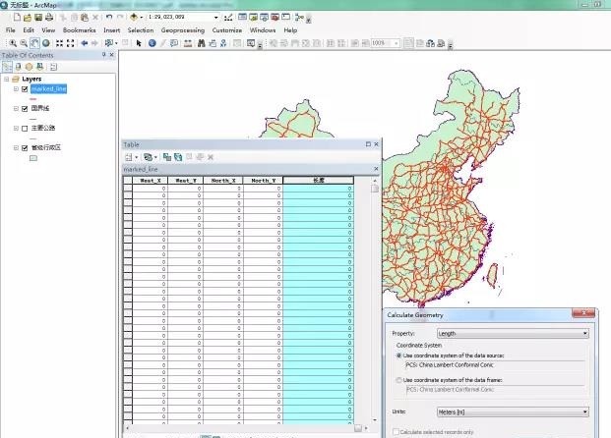This screenshot has height=438, width=611.
Task: Open the Catalog window icon
Action: [253, 17]
